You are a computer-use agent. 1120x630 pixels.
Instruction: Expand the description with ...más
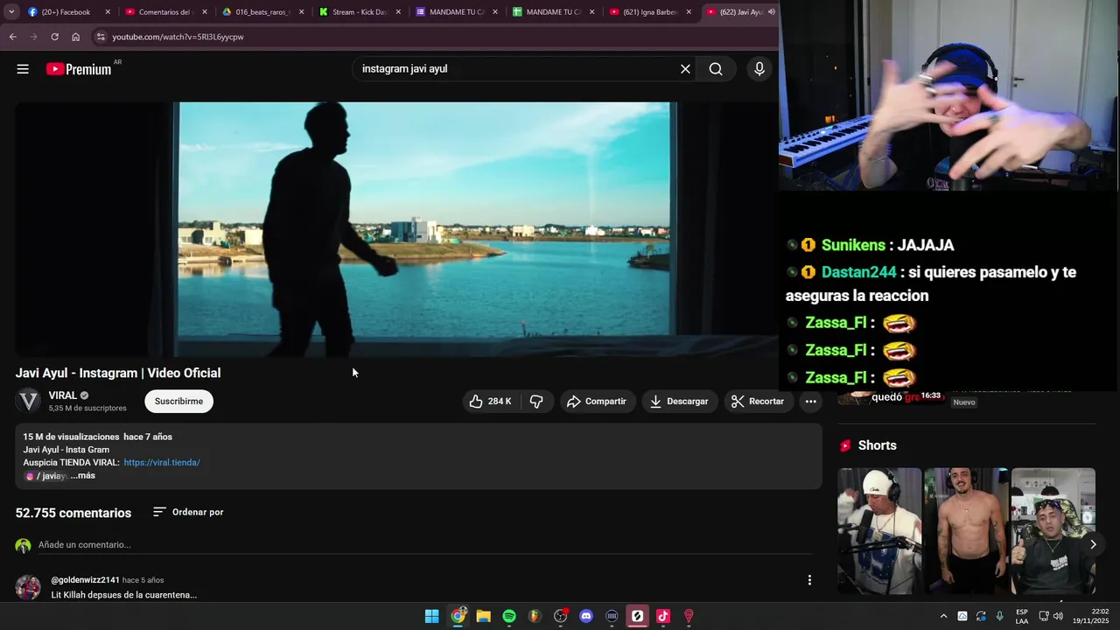83,475
